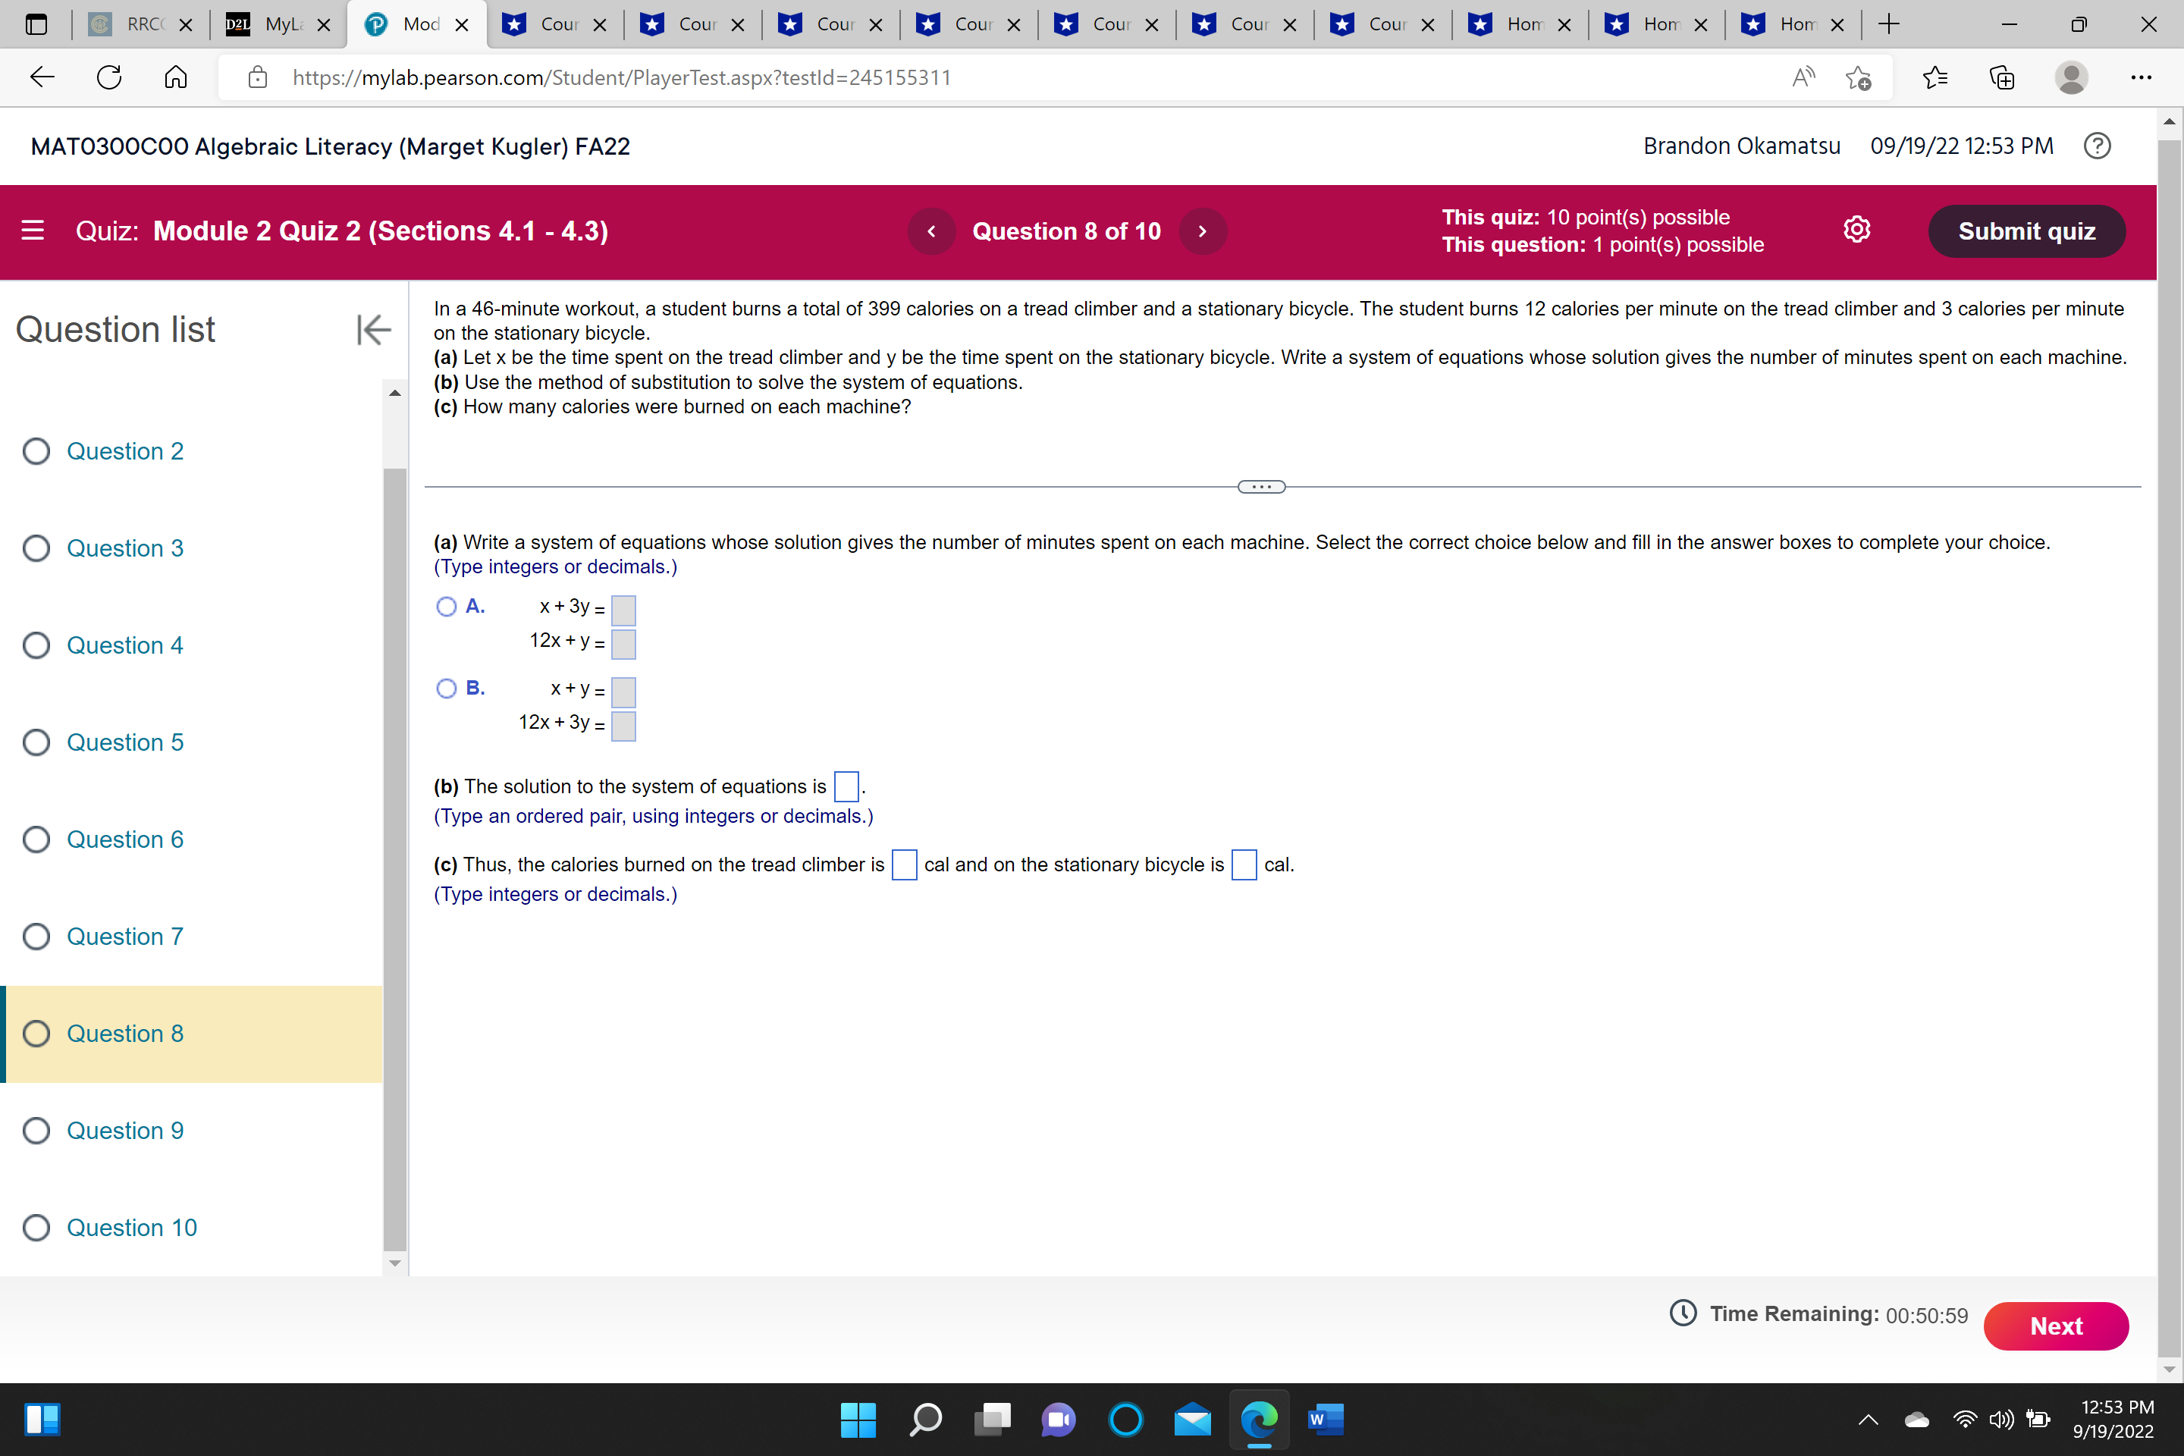This screenshot has width=2184, height=1456.
Task: Collapse the Question list panel
Action: coord(373,330)
